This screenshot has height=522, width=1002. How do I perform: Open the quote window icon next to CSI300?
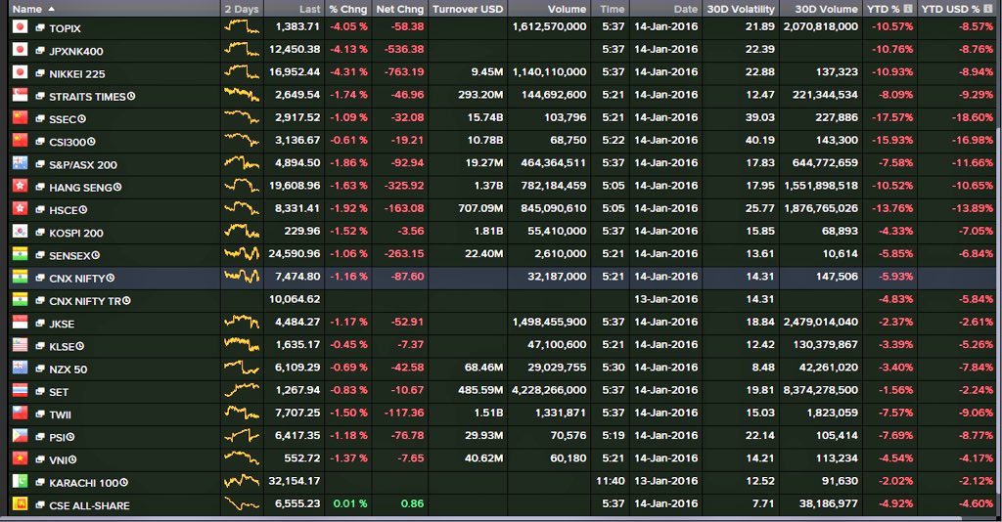[x=40, y=142]
